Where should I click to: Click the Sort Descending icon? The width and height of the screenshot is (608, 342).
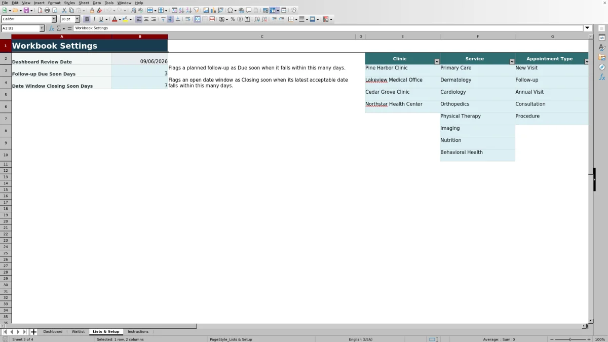coord(188,10)
